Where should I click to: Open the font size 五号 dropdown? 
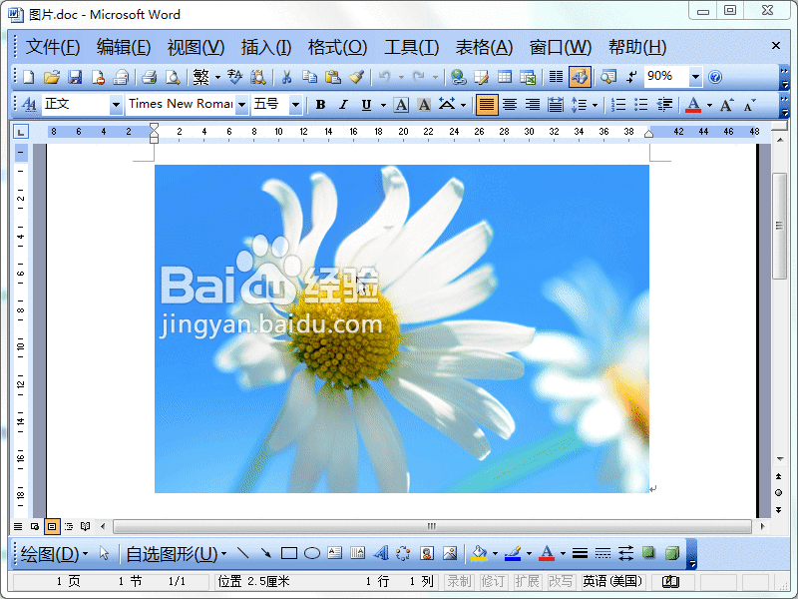click(x=295, y=105)
